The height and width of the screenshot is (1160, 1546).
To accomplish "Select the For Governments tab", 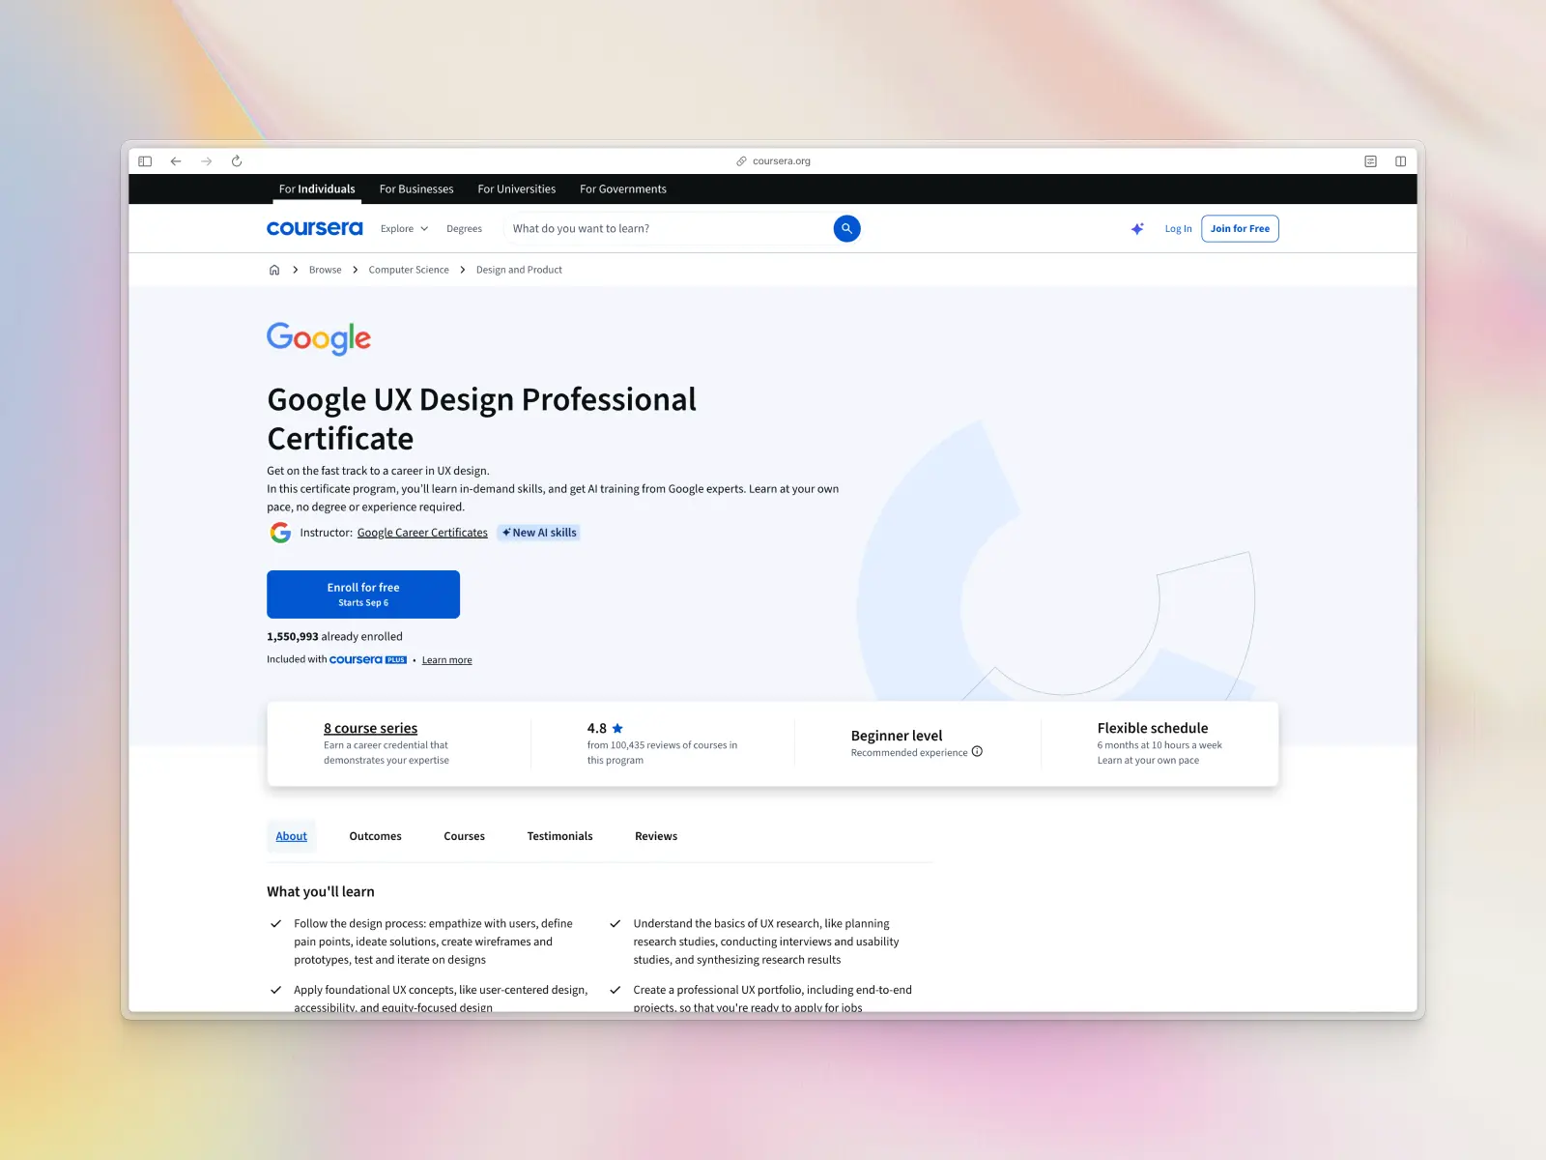I will click(623, 188).
